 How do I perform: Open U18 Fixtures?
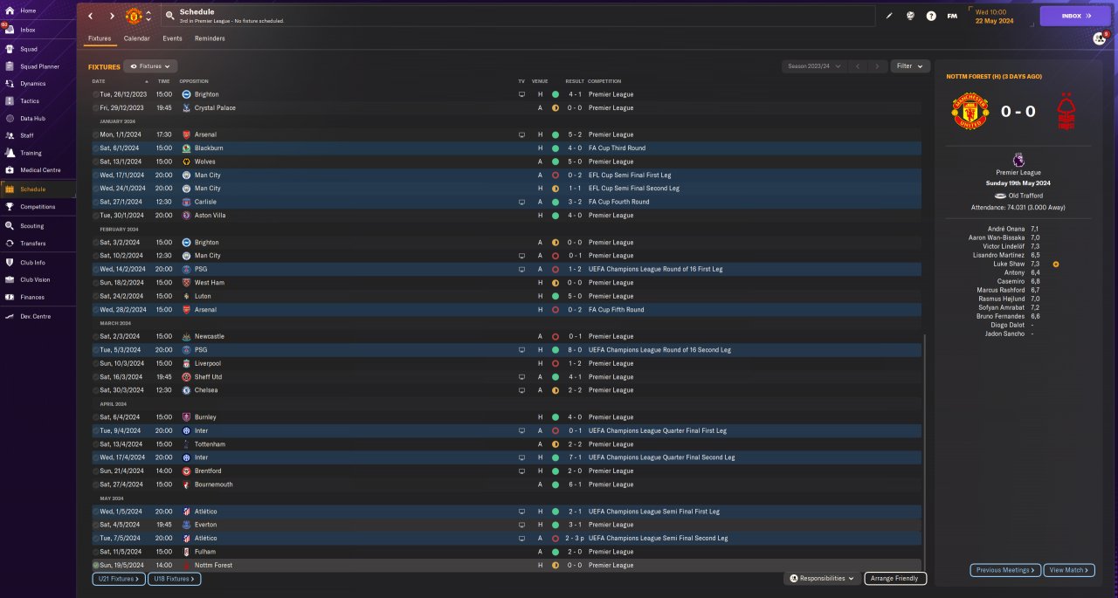click(x=175, y=579)
